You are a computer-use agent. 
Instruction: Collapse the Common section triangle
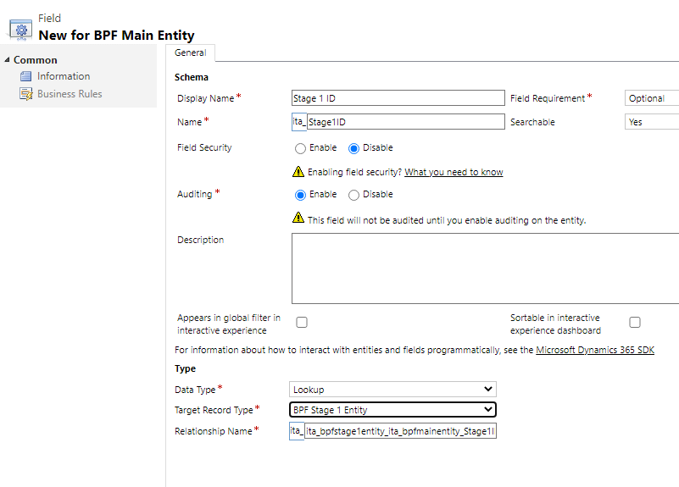(7, 59)
